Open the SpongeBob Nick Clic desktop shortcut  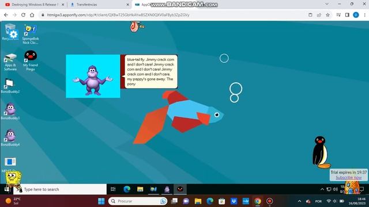[x=31, y=34]
